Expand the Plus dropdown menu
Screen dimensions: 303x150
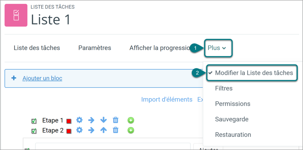[217, 48]
